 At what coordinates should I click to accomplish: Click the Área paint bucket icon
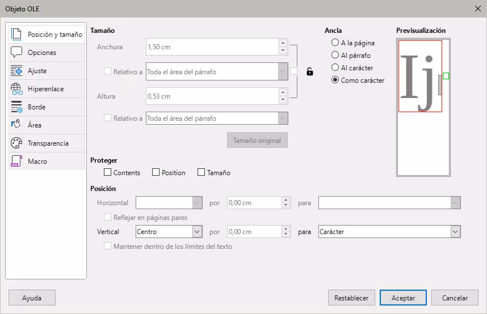point(16,125)
